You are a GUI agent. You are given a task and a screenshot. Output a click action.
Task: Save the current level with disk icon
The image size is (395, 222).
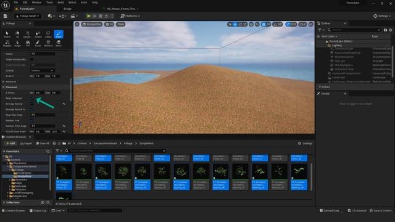pos(6,16)
